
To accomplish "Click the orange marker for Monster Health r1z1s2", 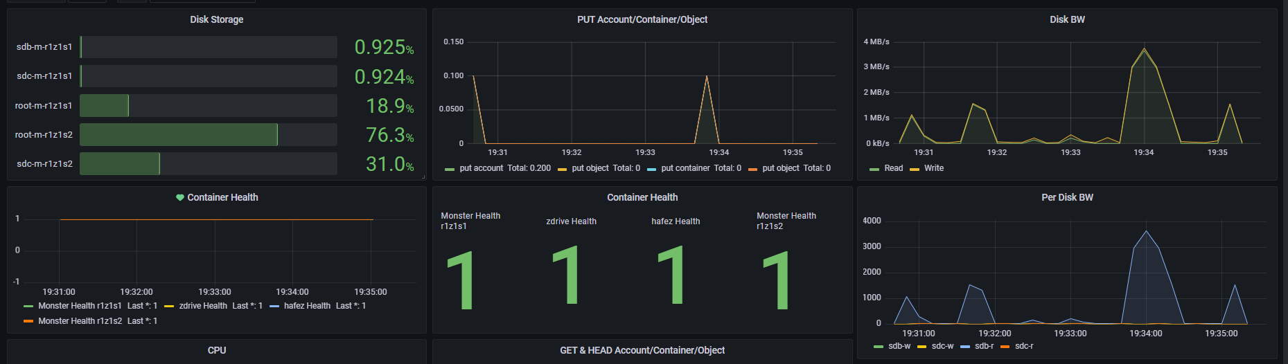I will point(28,321).
